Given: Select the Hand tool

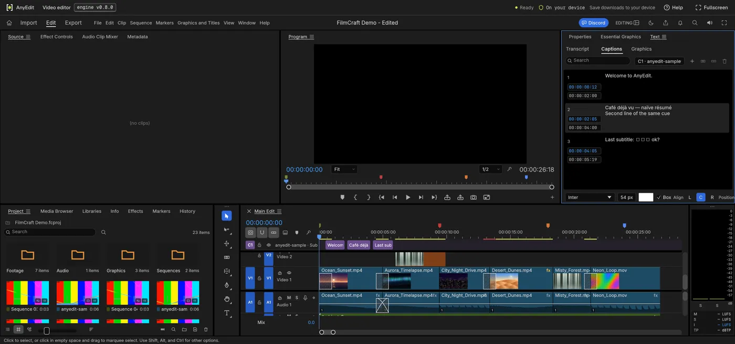Looking at the screenshot, I should tap(227, 299).
